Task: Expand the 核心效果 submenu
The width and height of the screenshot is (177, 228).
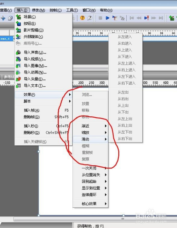Action: point(91,204)
